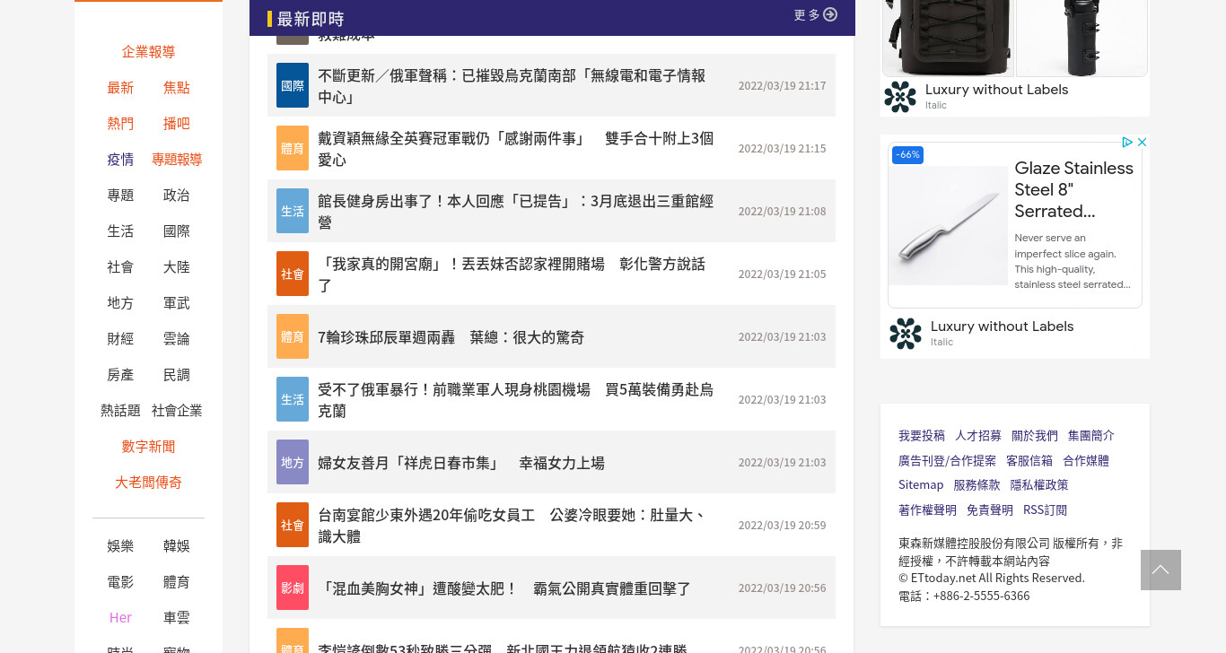Viewport: 1226px width, 653px height.
Task: Open article 館長健身房出事了
Action: 515,212
